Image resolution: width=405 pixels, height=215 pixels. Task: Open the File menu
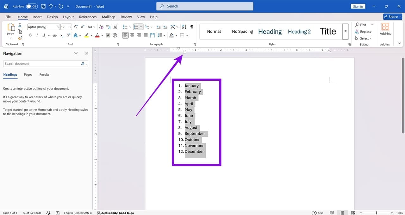click(8, 17)
